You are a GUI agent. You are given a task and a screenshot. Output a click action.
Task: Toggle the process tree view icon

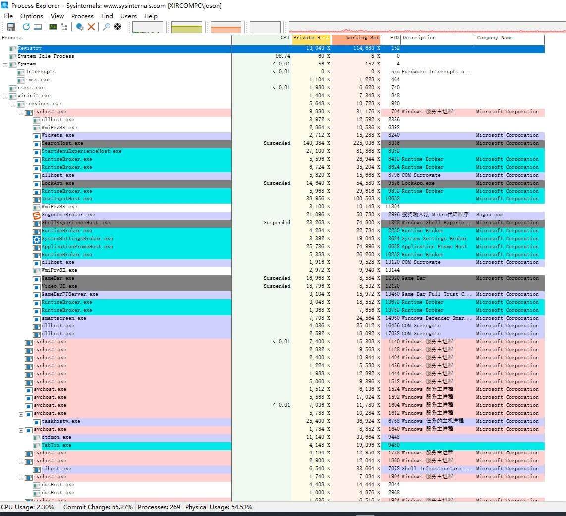[64, 27]
